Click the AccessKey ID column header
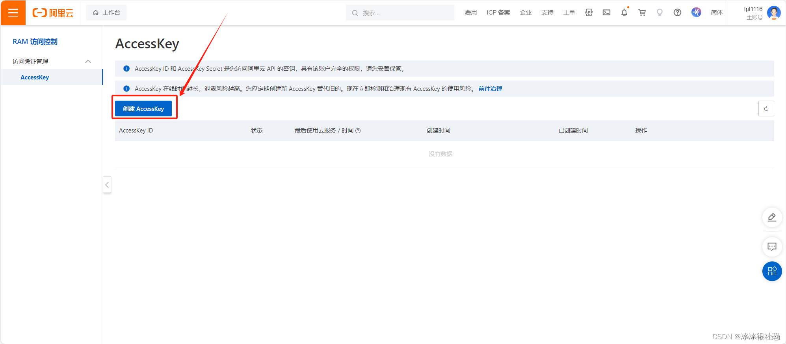Screen dimensions: 786x344 click(136, 131)
